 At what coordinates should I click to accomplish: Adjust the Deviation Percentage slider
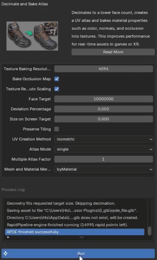point(104,109)
